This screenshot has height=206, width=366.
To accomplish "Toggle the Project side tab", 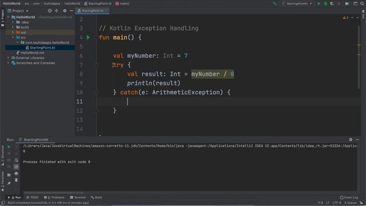I will tap(2, 18).
